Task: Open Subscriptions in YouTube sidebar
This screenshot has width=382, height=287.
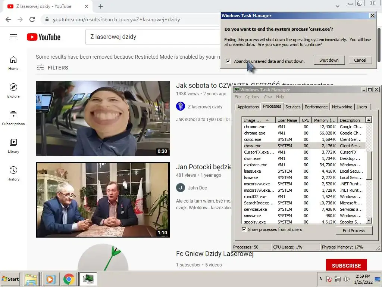Action: click(x=13, y=118)
